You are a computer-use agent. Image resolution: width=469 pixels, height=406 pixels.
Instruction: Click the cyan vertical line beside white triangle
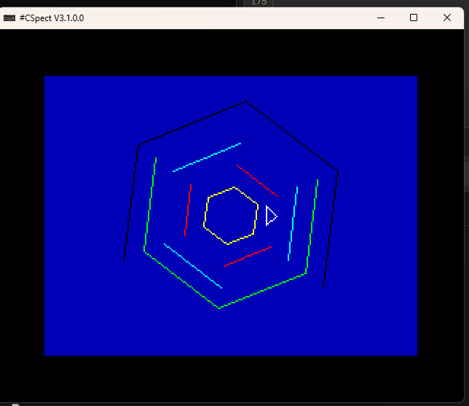click(x=293, y=223)
